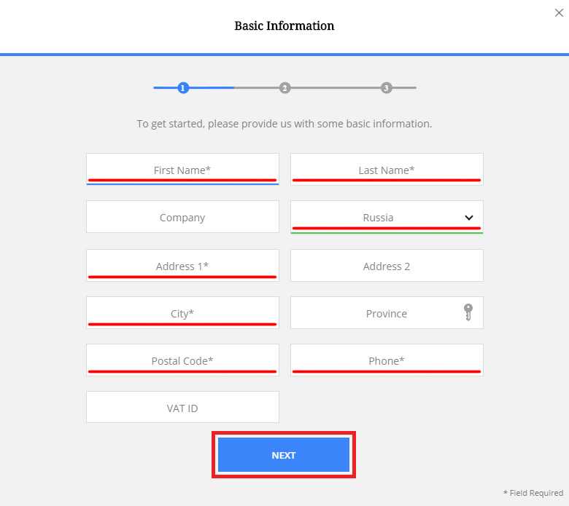
Task: Click the progress line before step 1
Action: coord(165,87)
